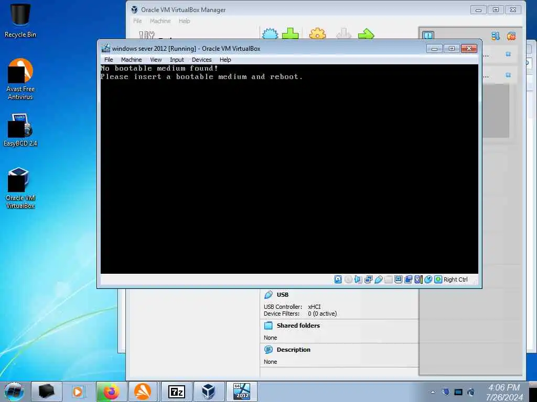Open the View menu
The image size is (537, 402).
click(x=156, y=60)
